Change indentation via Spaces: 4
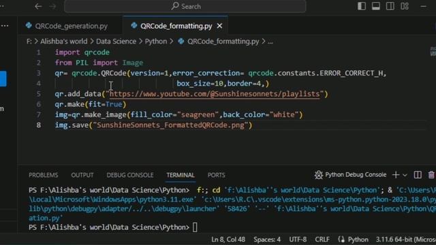This screenshot has width=436, height=245. [x=267, y=240]
